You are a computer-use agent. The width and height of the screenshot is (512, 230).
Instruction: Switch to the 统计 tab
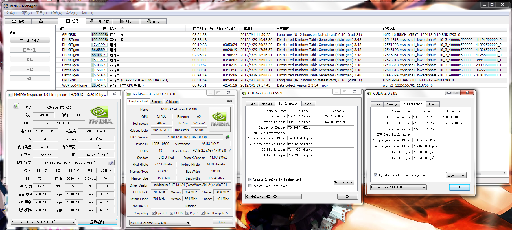point(126,21)
